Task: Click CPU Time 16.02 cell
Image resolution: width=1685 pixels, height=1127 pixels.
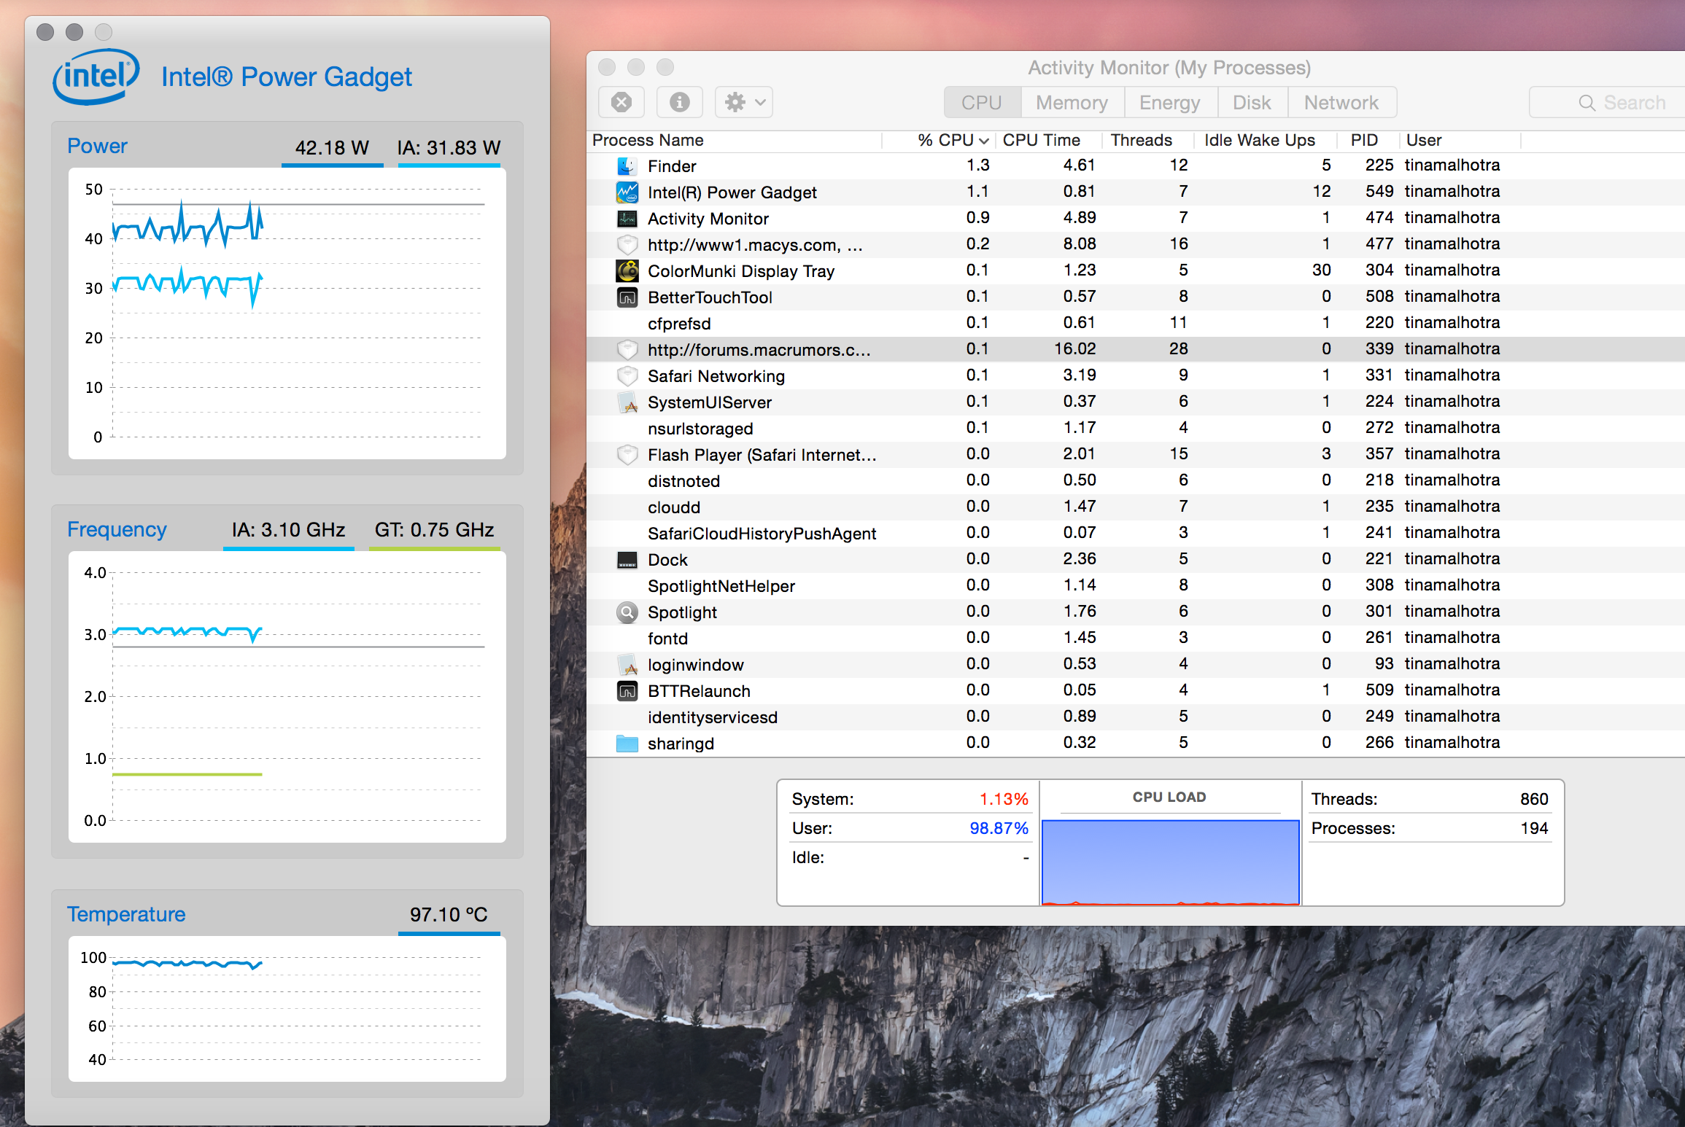Action: (x=1074, y=349)
